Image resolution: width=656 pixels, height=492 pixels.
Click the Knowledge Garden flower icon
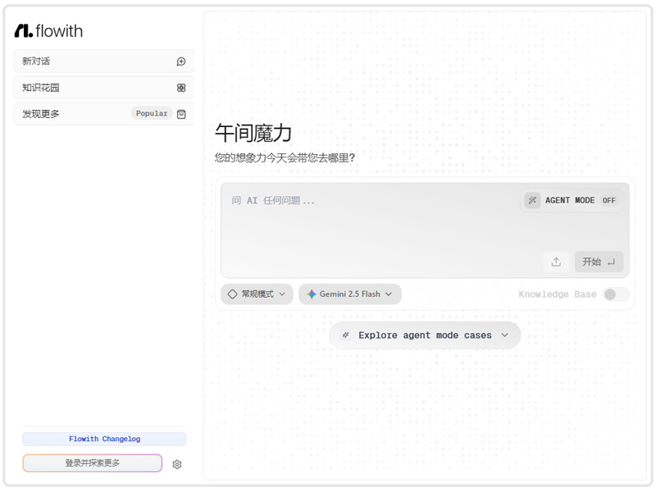coord(181,88)
